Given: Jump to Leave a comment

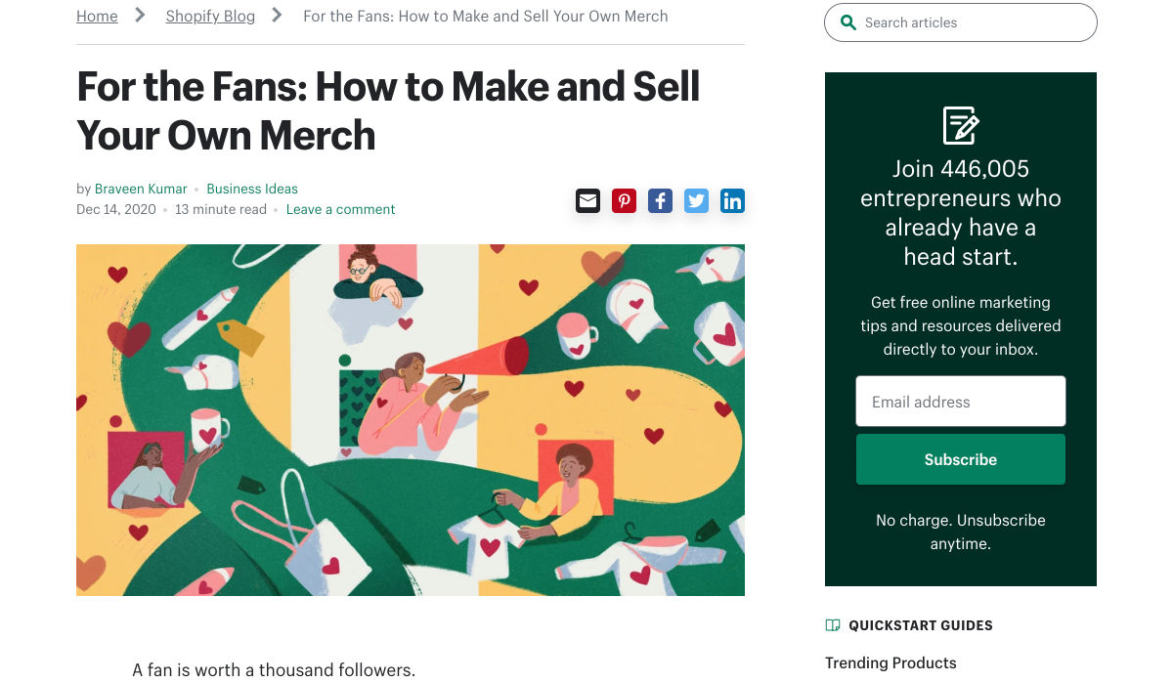Looking at the screenshot, I should click(x=340, y=209).
